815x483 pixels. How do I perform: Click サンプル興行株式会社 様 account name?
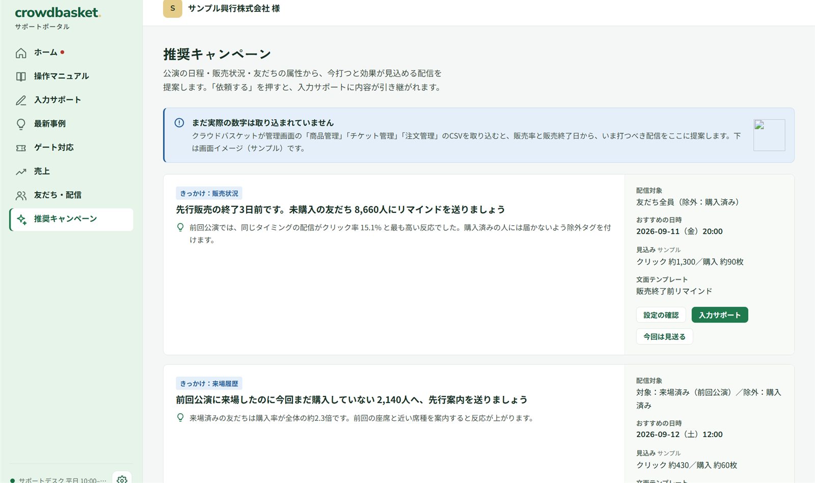[234, 8]
